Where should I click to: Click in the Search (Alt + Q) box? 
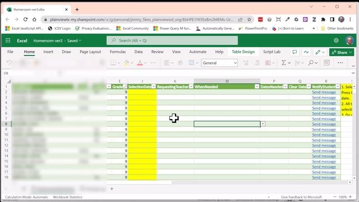(x=172, y=40)
